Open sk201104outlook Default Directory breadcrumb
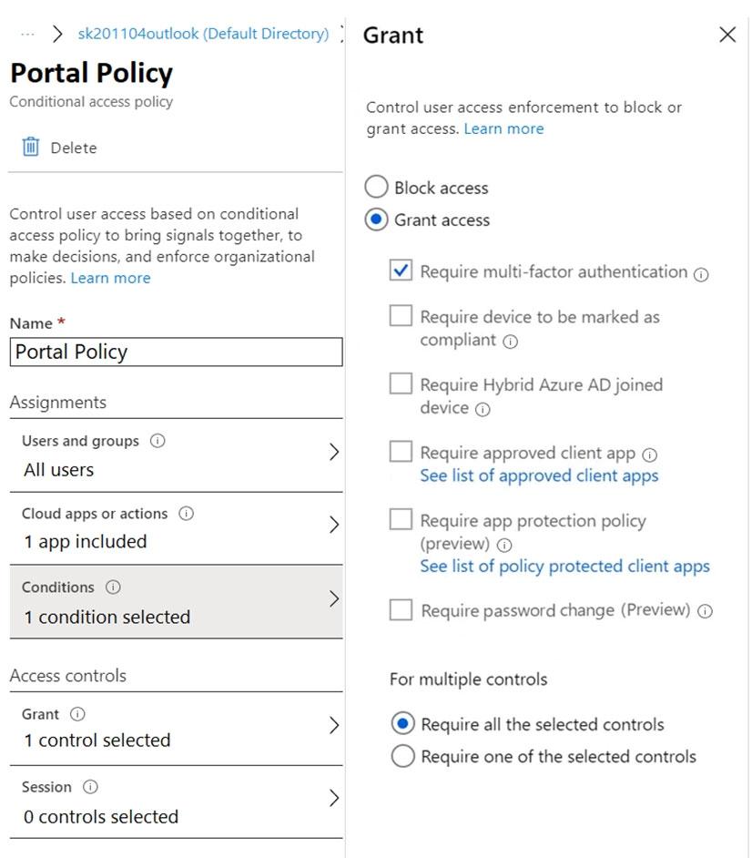Viewport: 752px width, 858px height. [x=203, y=34]
